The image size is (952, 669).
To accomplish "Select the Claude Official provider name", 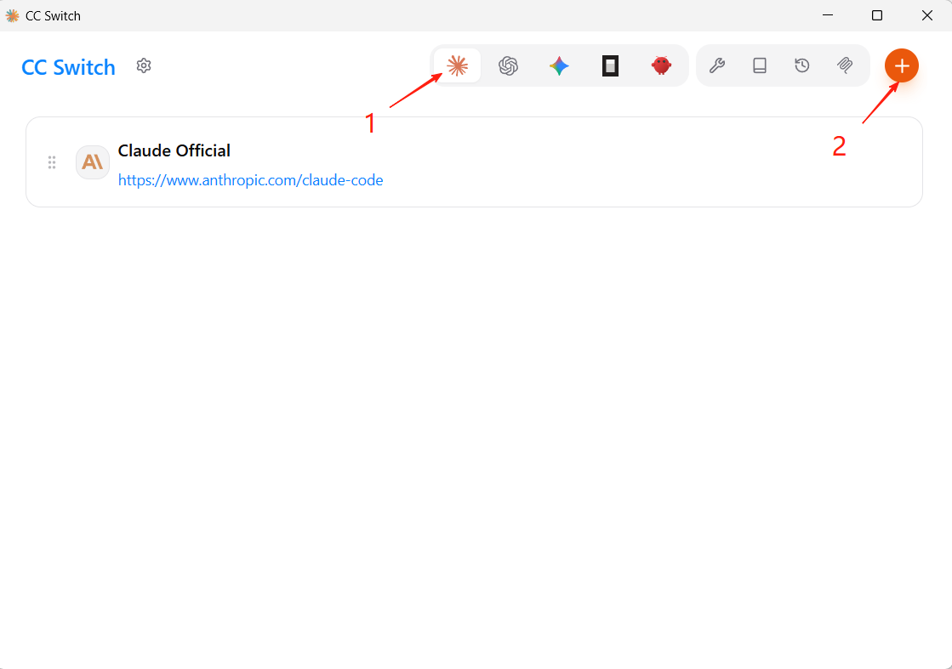I will pyautogui.click(x=174, y=150).
